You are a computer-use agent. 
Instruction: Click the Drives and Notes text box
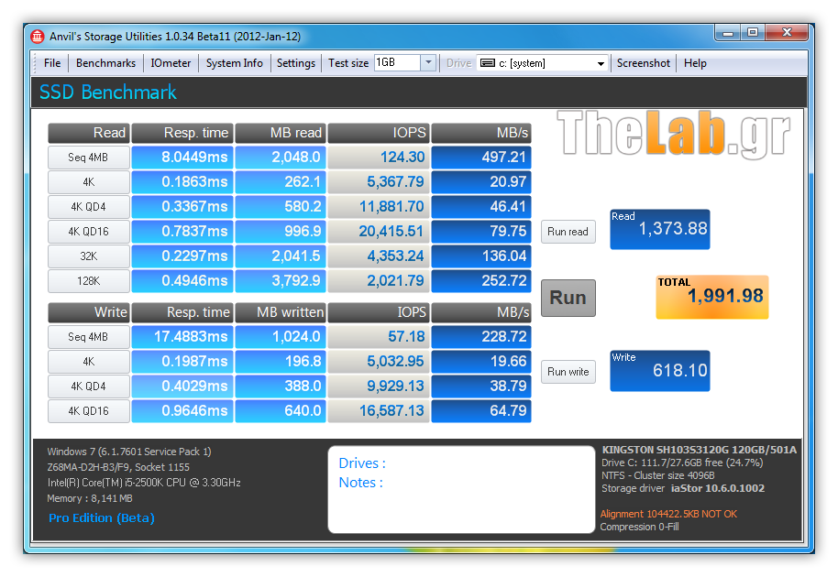pyautogui.click(x=461, y=489)
